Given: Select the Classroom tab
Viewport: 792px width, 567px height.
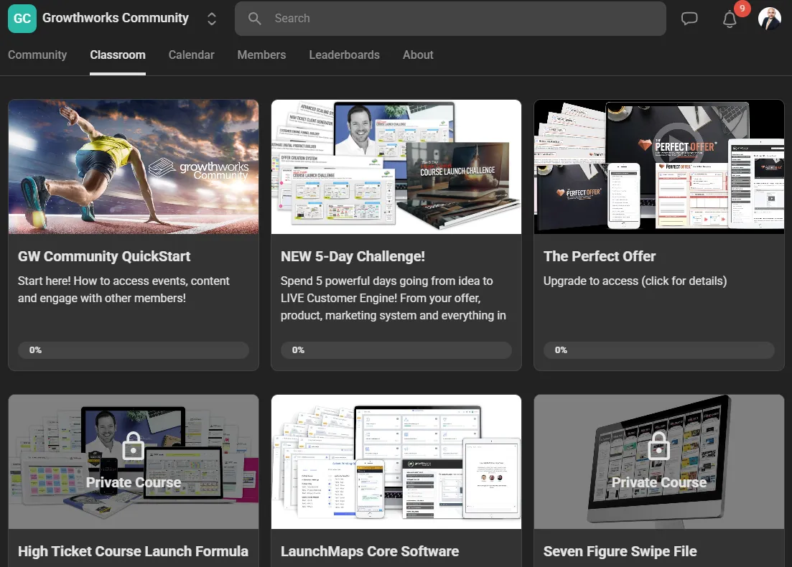Looking at the screenshot, I should click(118, 55).
